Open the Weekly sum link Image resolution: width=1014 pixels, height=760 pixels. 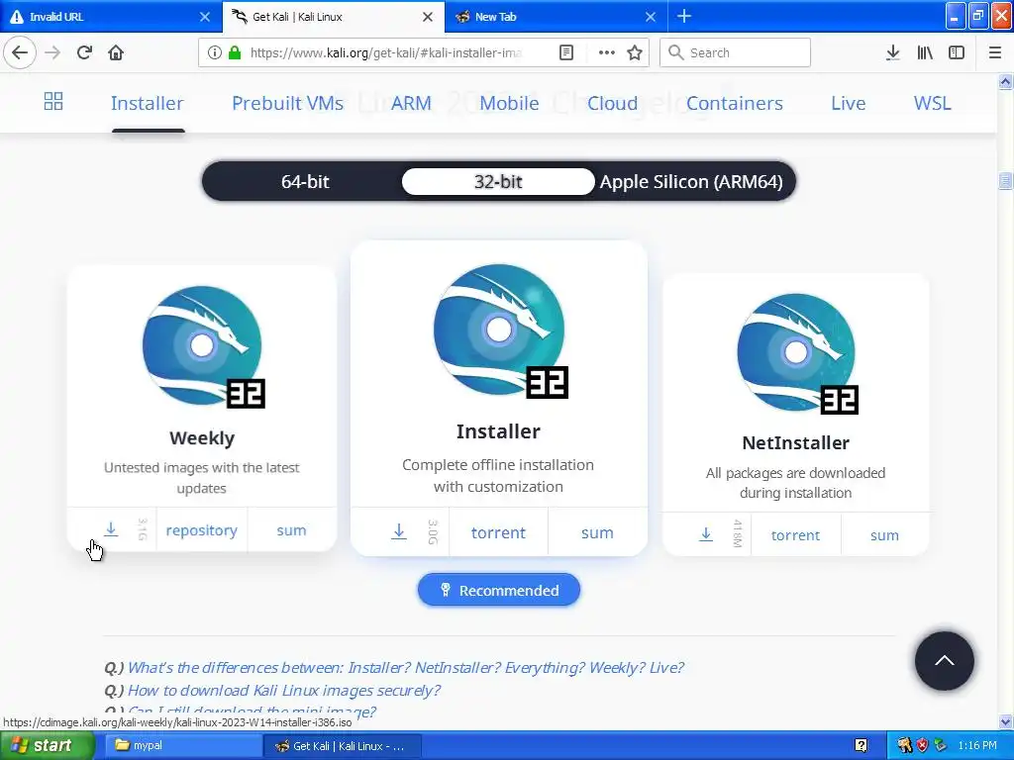click(x=292, y=530)
